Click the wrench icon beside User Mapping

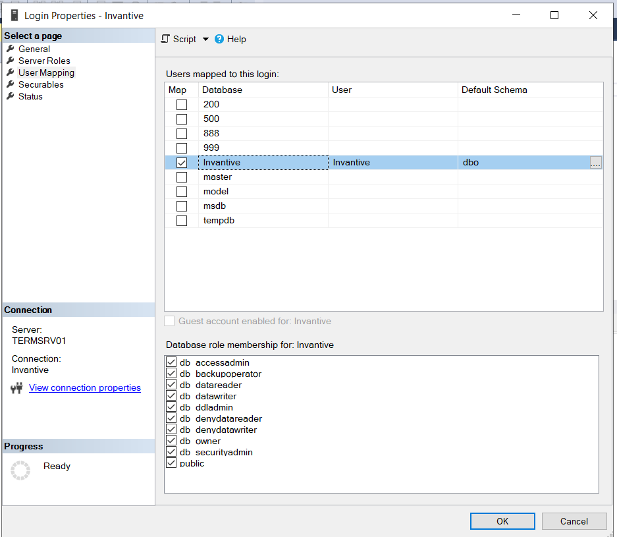[11, 72]
